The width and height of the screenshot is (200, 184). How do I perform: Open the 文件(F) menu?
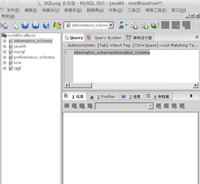pos(13,10)
